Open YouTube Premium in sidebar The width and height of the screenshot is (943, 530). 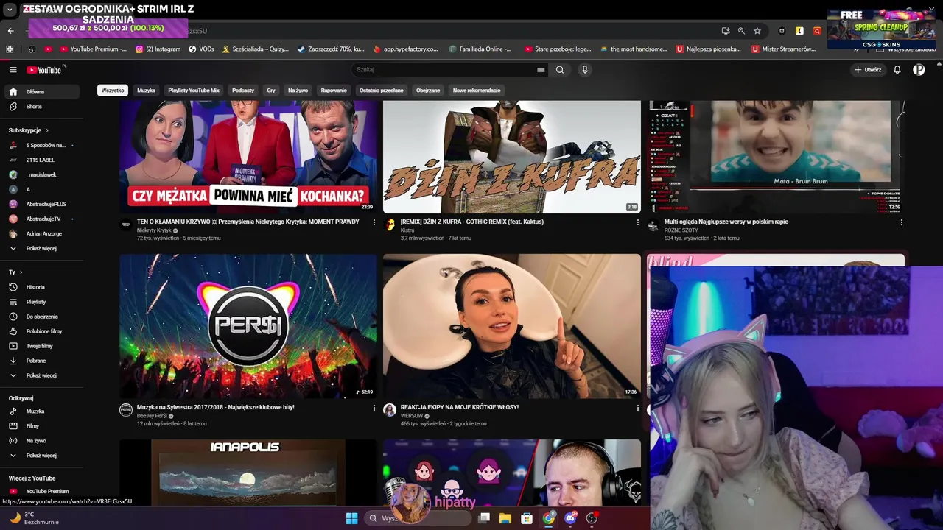41,491
